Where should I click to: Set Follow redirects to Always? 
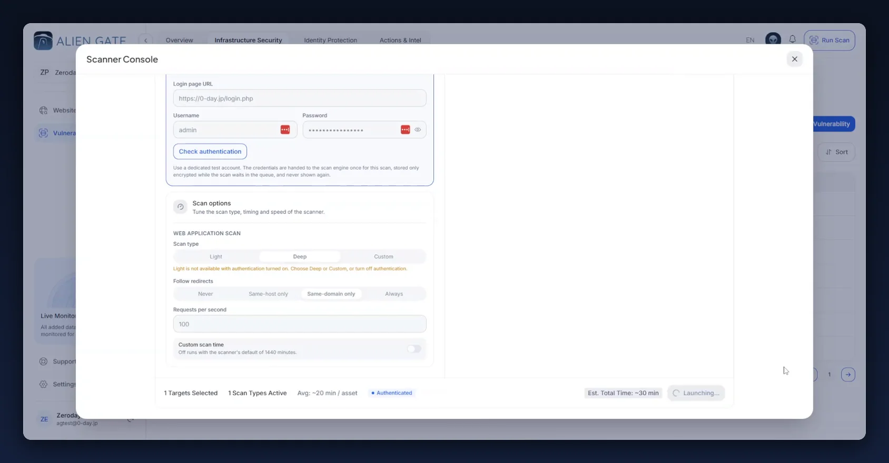coord(394,294)
